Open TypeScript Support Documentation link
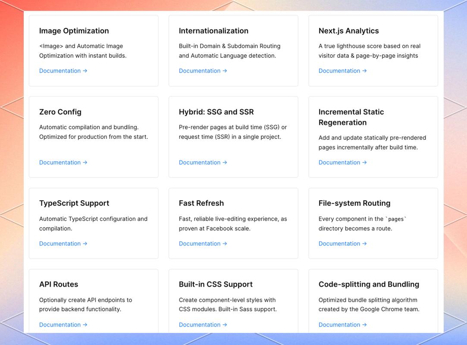Screen dimensions: 467x345 pyautogui.click(x=63, y=244)
